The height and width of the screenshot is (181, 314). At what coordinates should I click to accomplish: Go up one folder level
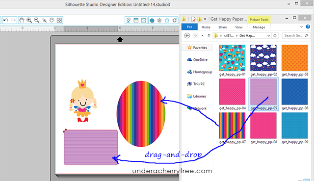(209, 36)
